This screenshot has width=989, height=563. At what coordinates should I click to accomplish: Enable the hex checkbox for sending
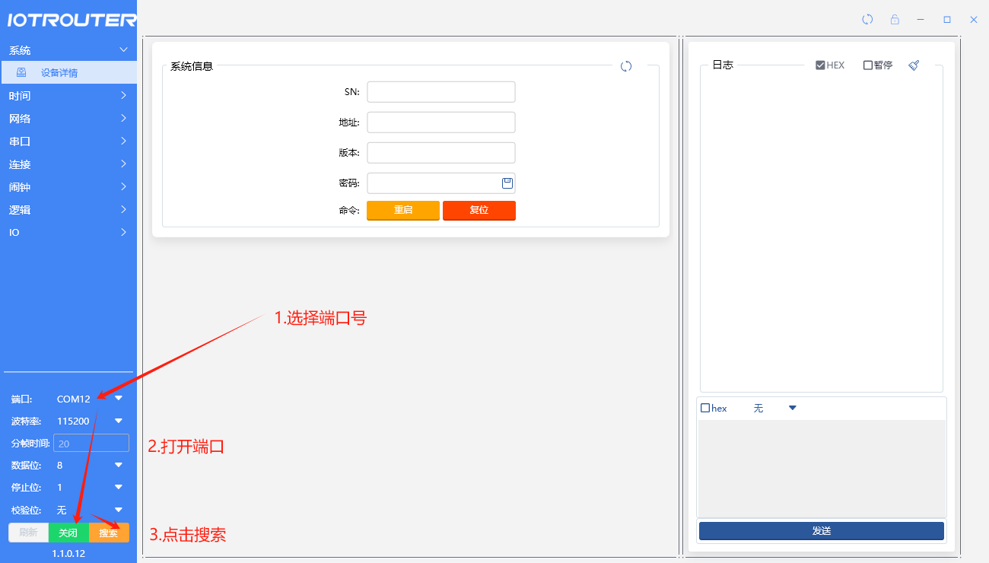tap(705, 409)
